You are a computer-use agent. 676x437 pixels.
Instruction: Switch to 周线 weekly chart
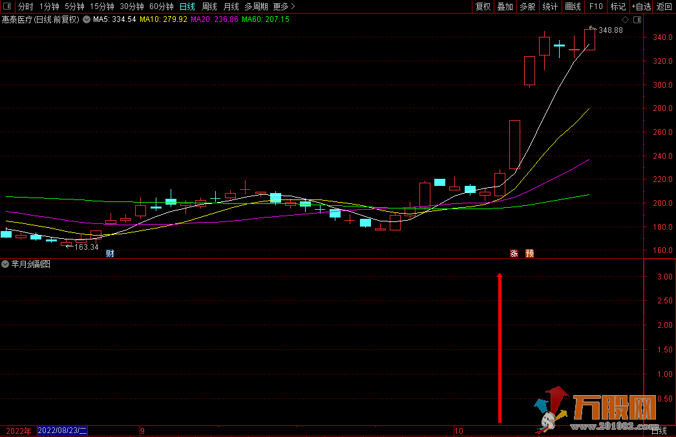(x=209, y=6)
